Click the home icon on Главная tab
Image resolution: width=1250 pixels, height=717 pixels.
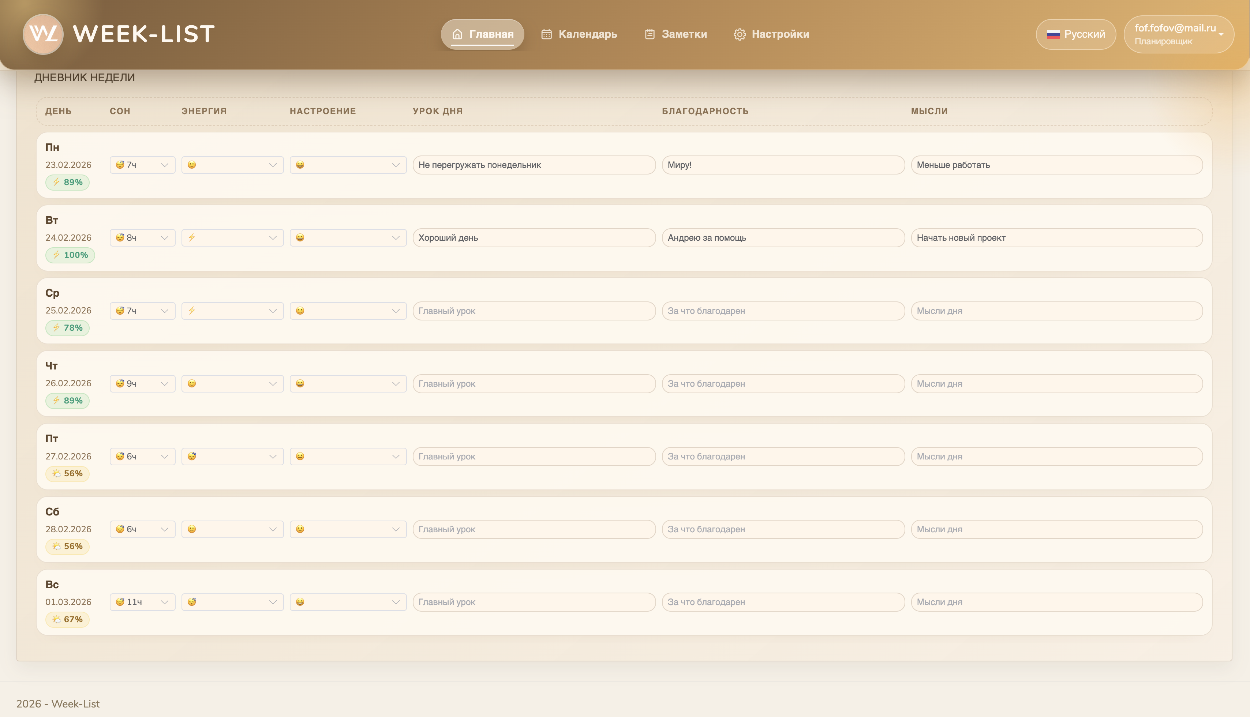(x=457, y=34)
